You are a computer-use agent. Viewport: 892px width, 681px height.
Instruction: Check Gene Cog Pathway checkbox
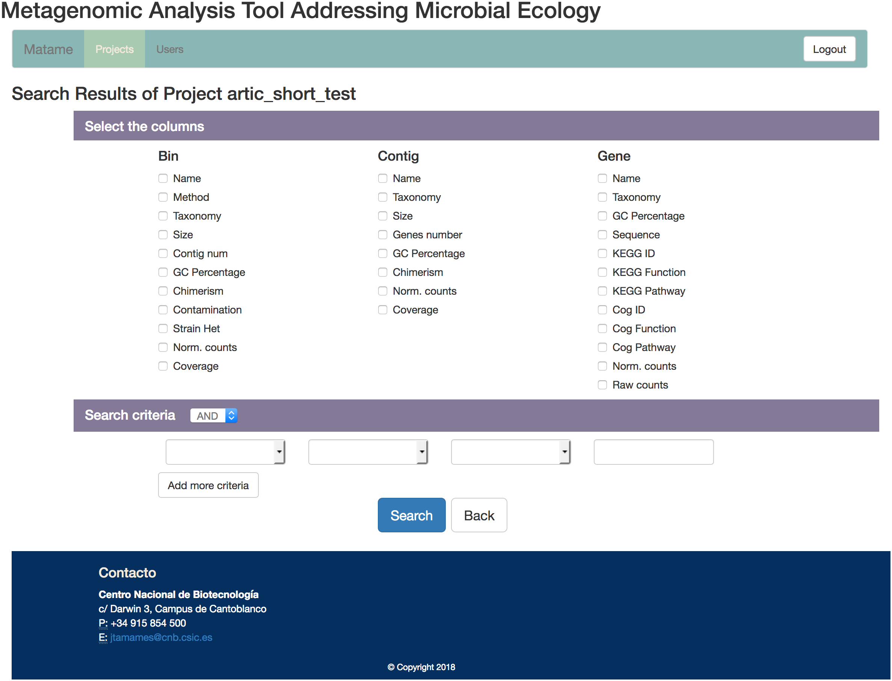[x=602, y=347]
